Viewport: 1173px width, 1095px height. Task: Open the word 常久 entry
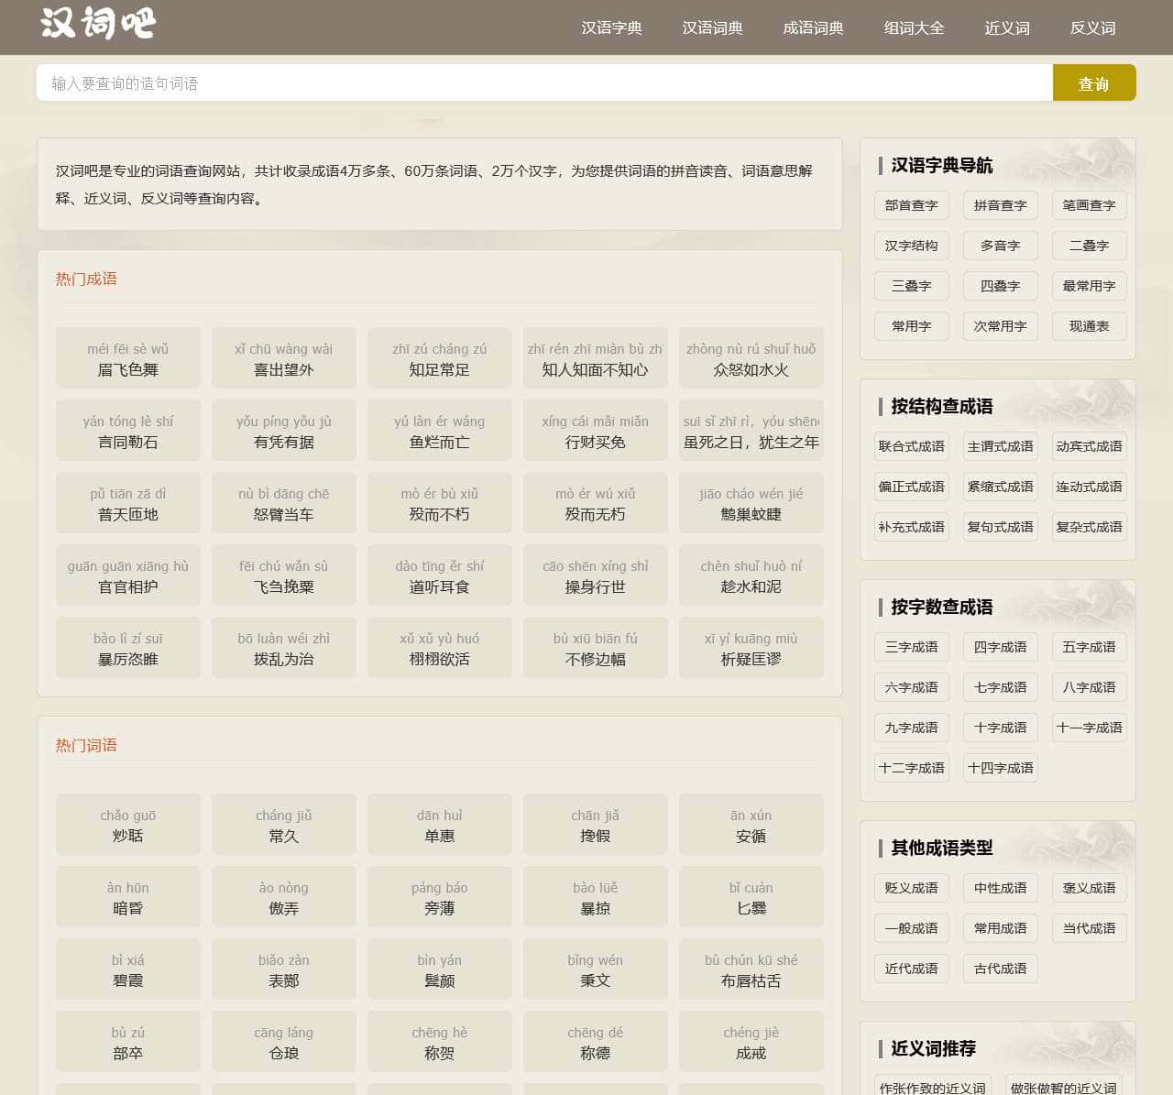coord(284,825)
